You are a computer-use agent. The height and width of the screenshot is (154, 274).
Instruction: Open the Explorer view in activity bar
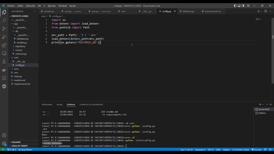(4, 12)
